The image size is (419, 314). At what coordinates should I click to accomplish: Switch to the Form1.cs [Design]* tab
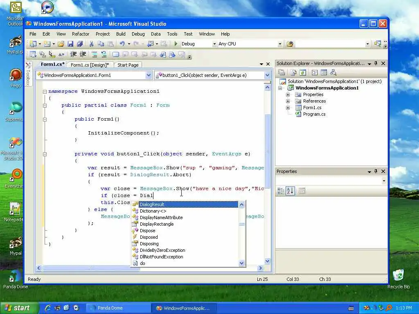(90, 65)
